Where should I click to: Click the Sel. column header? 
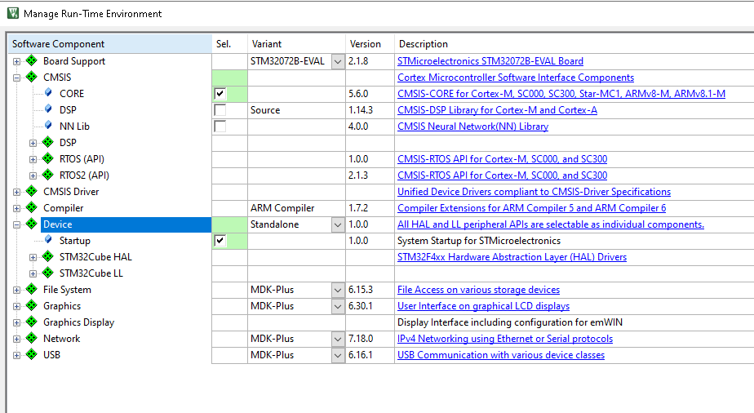(230, 44)
